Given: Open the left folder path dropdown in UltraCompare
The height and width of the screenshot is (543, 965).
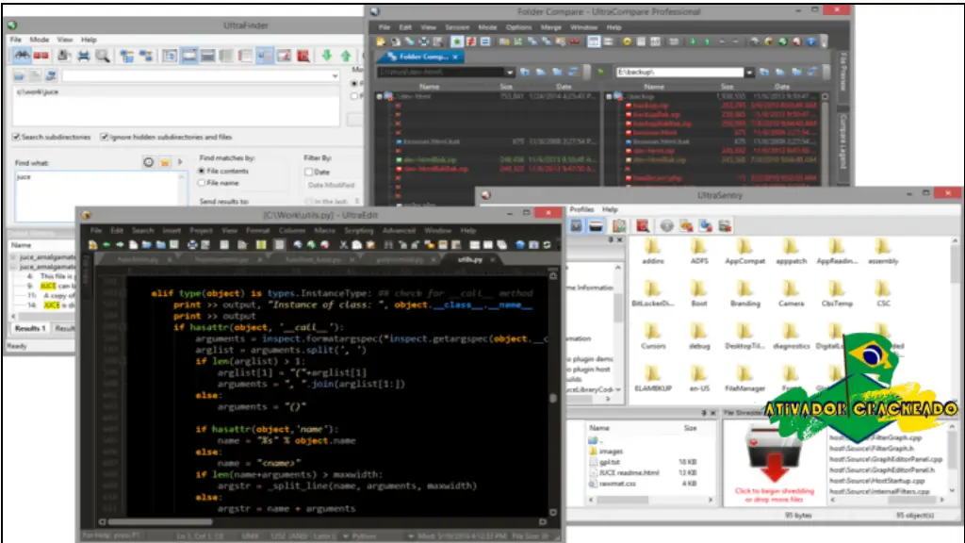Looking at the screenshot, I should click(x=510, y=72).
